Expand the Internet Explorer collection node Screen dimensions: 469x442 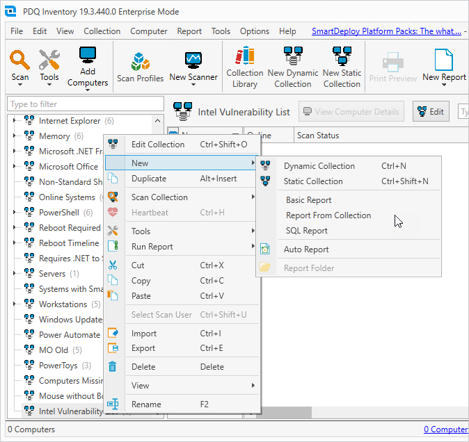pyautogui.click(x=14, y=121)
